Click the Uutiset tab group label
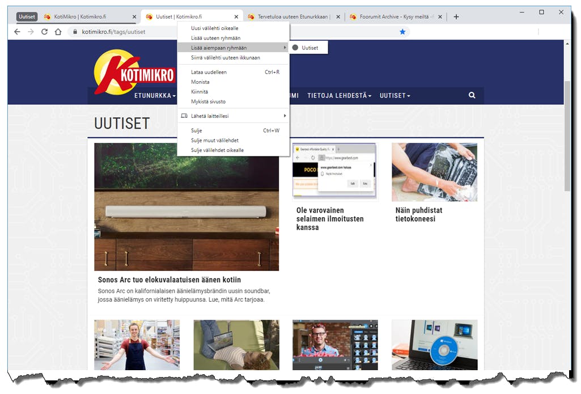 click(27, 16)
